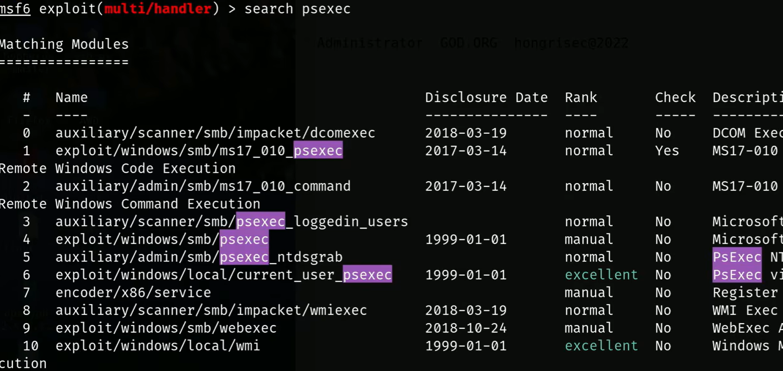Screen dimensions: 783x371
Task: Click the highlighted PsExec description in the ntdsgrab row
Action: point(737,257)
